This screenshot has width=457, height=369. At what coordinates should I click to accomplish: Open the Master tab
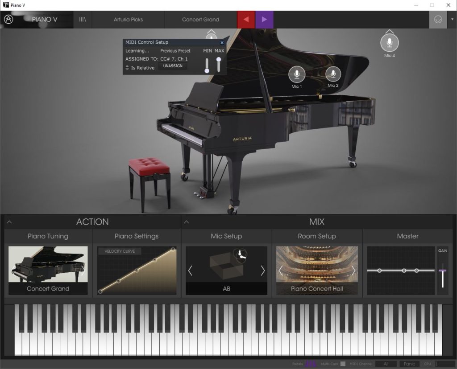coord(407,236)
